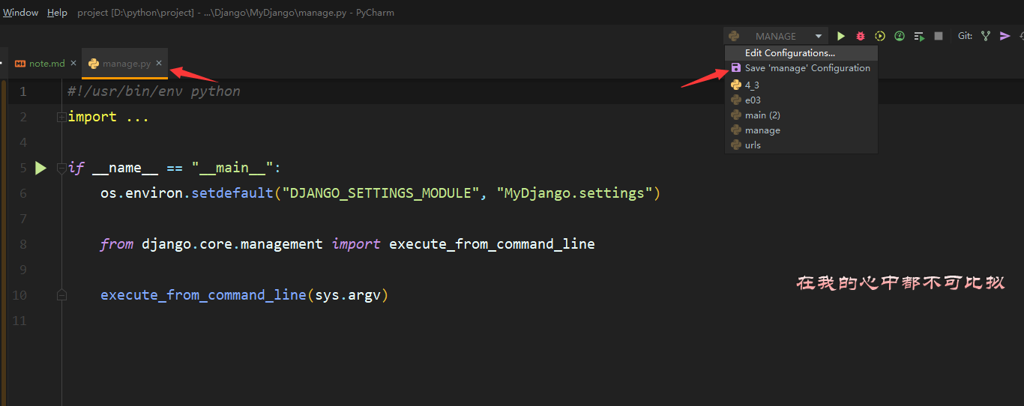Image resolution: width=1024 pixels, height=406 pixels.
Task: Close the manage.py tab
Action: [x=159, y=64]
